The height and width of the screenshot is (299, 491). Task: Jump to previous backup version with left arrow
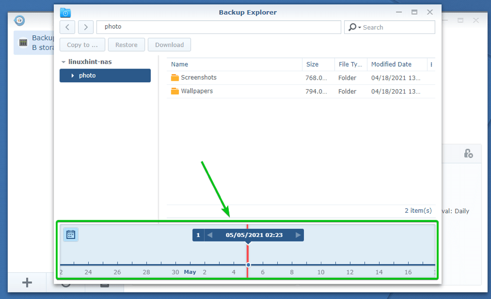point(209,234)
